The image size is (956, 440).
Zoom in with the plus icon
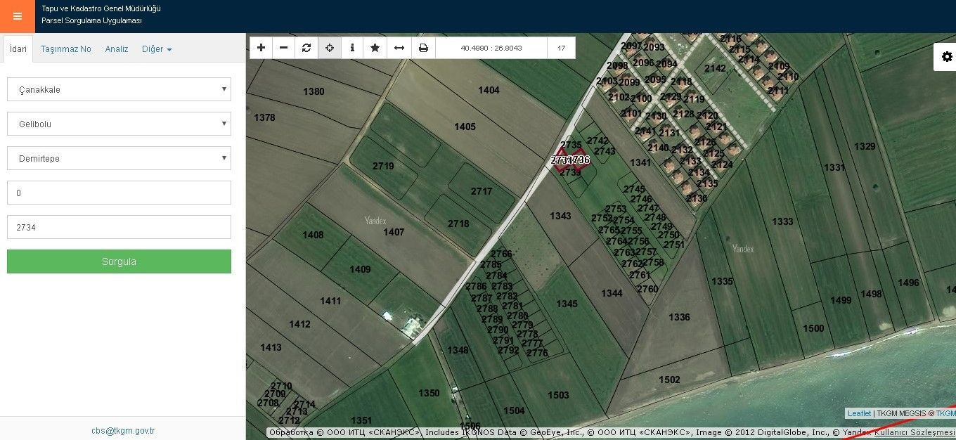coord(261,48)
